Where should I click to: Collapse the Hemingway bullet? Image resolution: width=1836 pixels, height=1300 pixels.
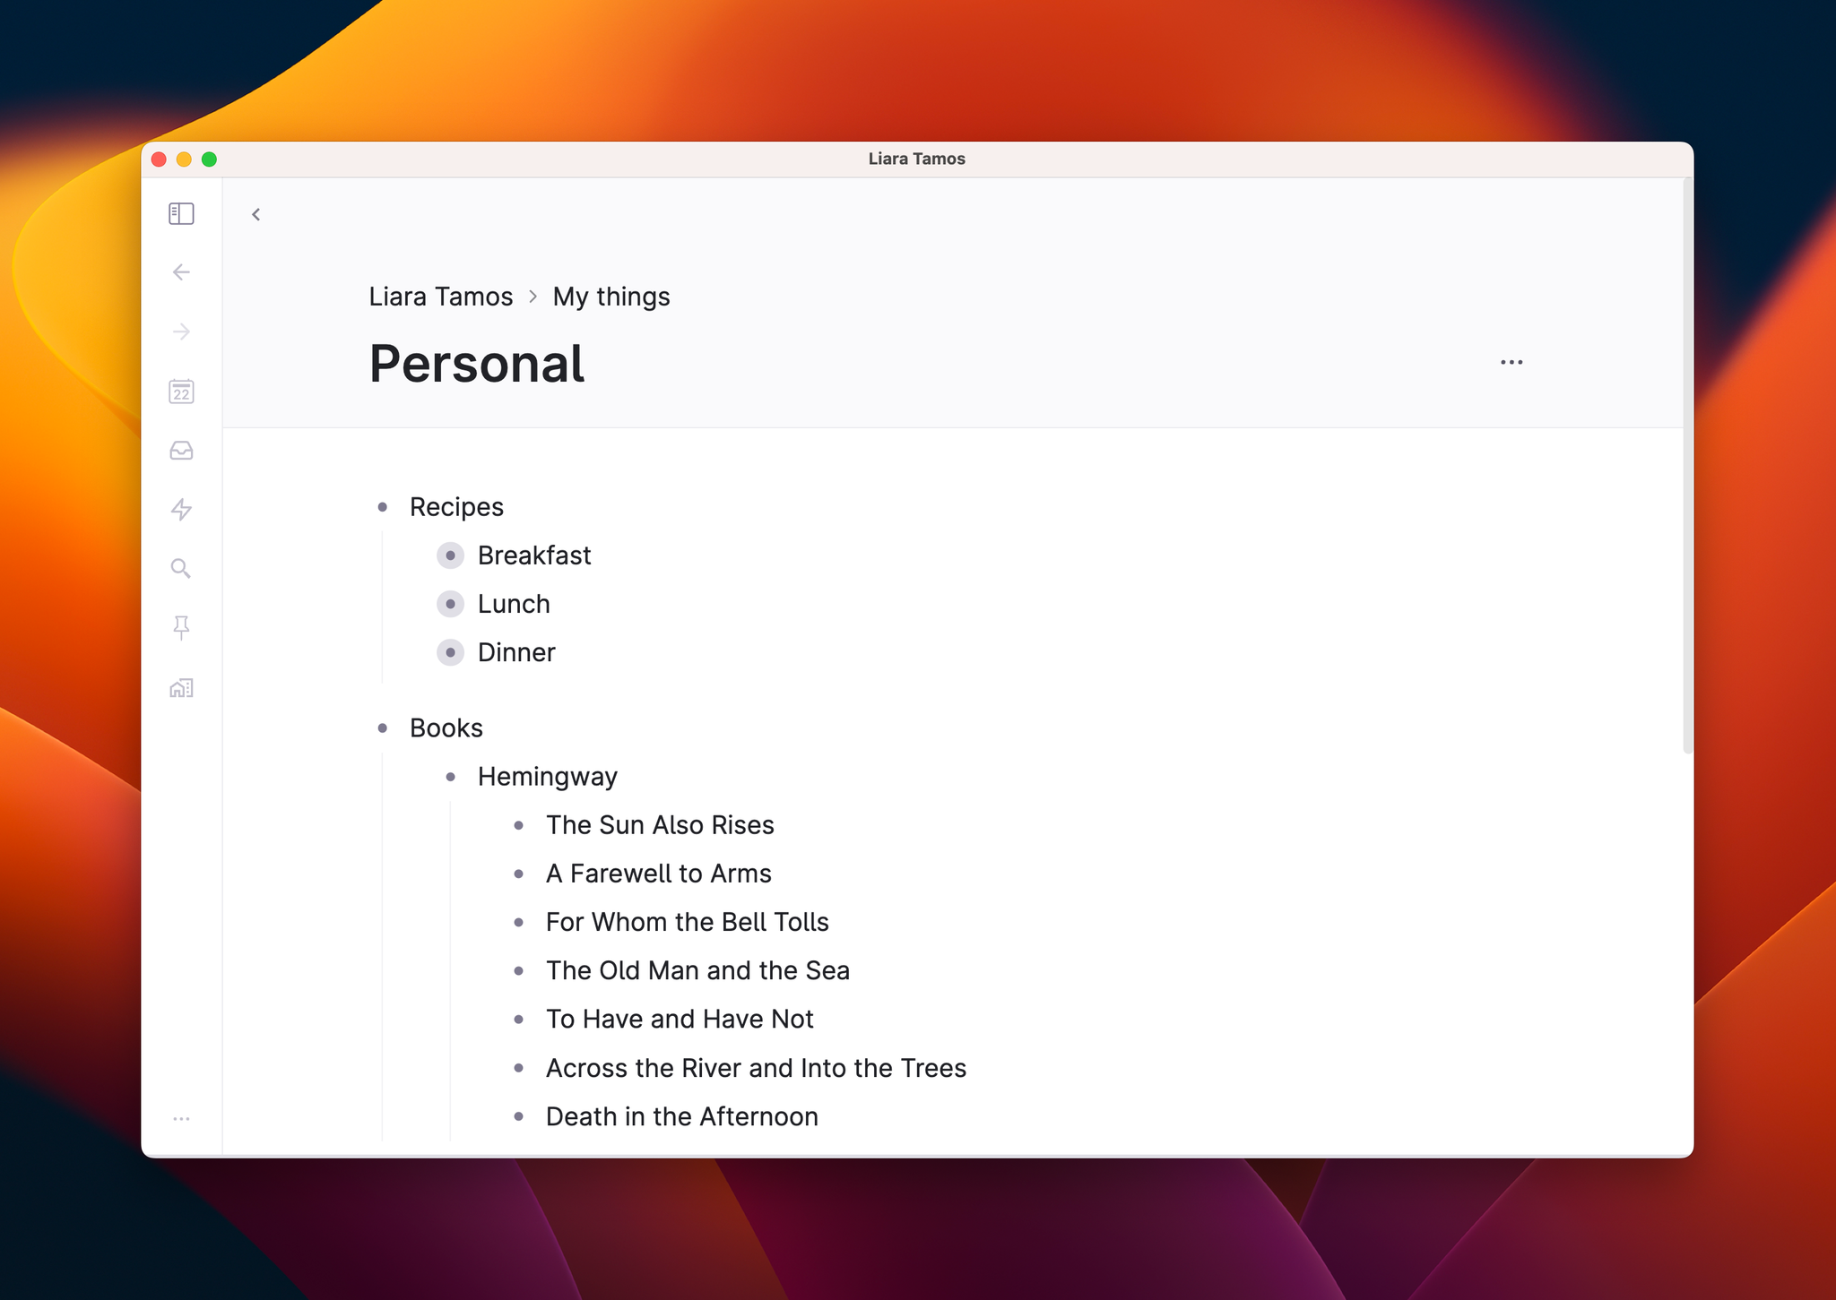coord(451,777)
